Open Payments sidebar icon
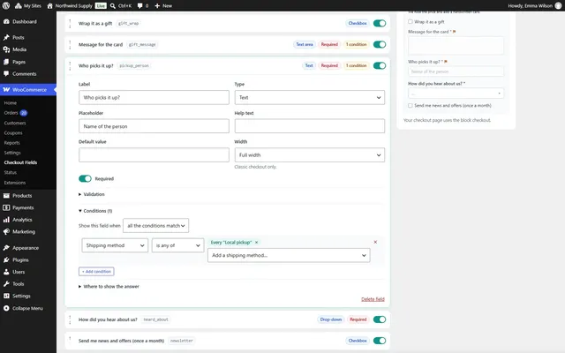 [x=6, y=208]
